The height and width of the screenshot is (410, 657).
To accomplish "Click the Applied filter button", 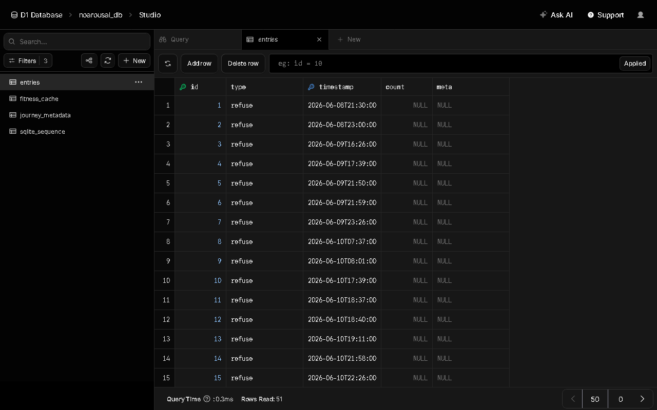I will 635,64.
